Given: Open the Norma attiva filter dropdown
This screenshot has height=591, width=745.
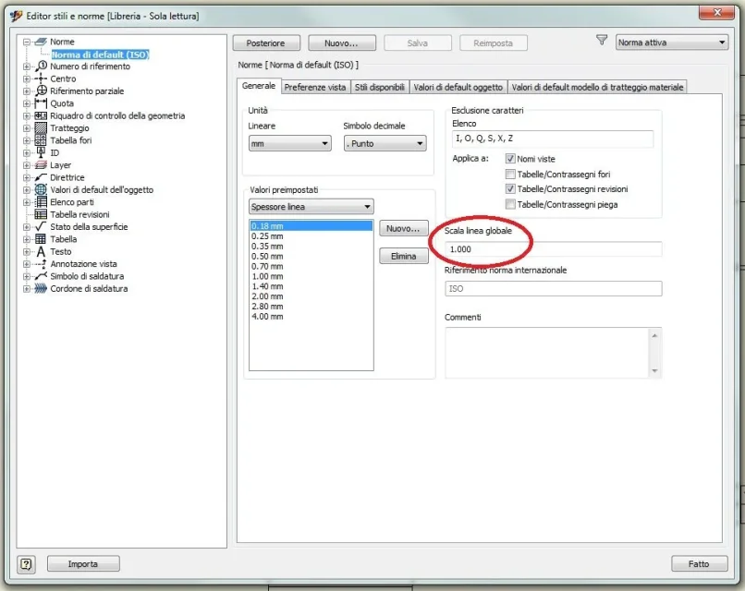Looking at the screenshot, I should (x=672, y=42).
